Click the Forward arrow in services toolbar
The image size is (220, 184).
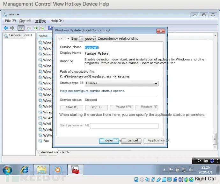(12, 28)
